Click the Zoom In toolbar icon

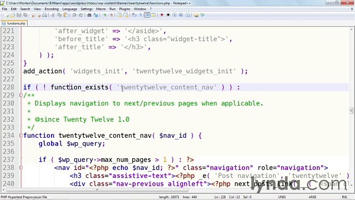click(105, 15)
